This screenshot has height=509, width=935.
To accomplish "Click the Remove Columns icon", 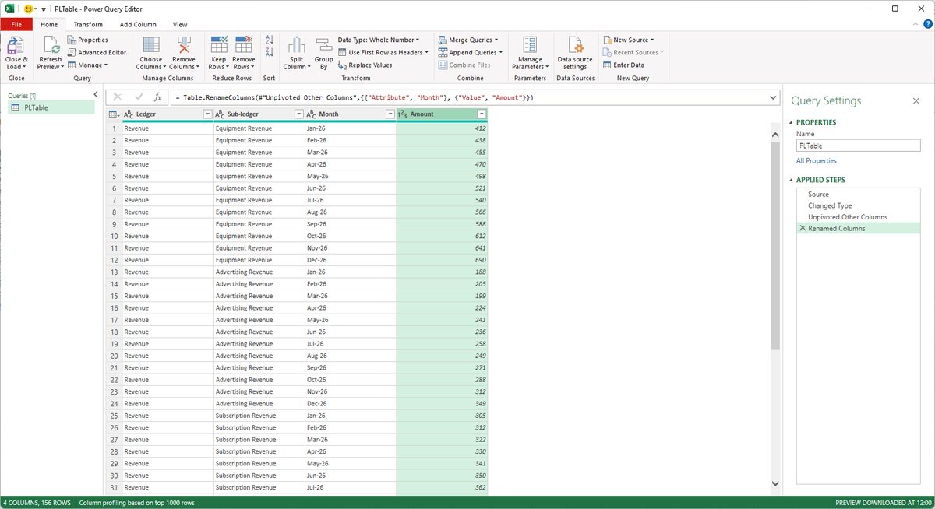I will pyautogui.click(x=184, y=45).
